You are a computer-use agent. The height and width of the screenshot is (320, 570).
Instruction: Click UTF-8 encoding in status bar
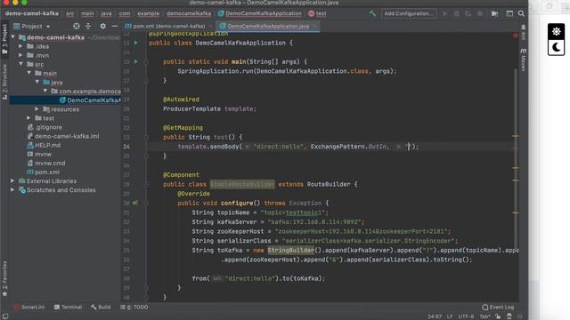[x=466, y=316]
